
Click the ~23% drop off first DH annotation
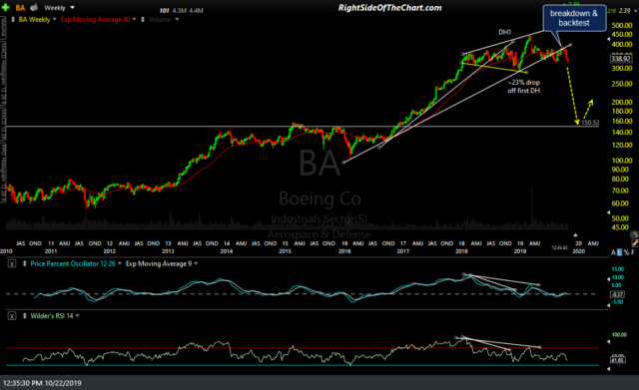[523, 87]
